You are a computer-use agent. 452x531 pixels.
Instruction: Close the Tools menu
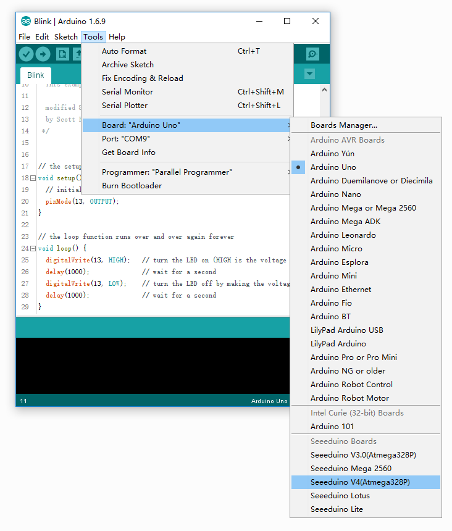[x=93, y=37]
